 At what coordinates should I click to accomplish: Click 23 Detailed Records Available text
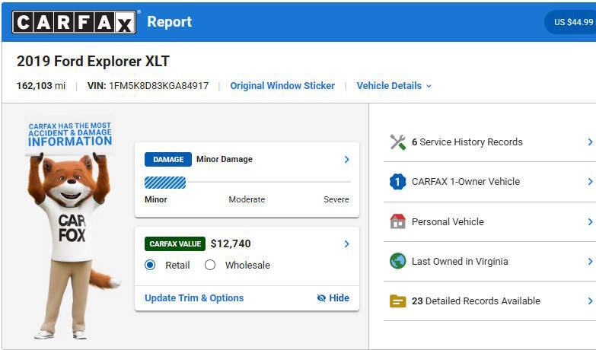pyautogui.click(x=476, y=301)
